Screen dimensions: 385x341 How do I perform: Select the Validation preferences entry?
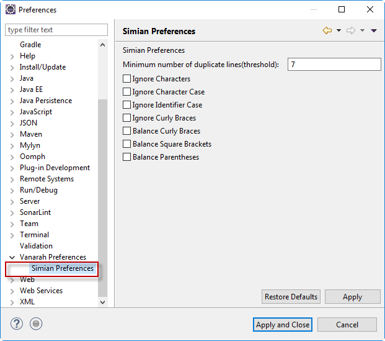[36, 246]
